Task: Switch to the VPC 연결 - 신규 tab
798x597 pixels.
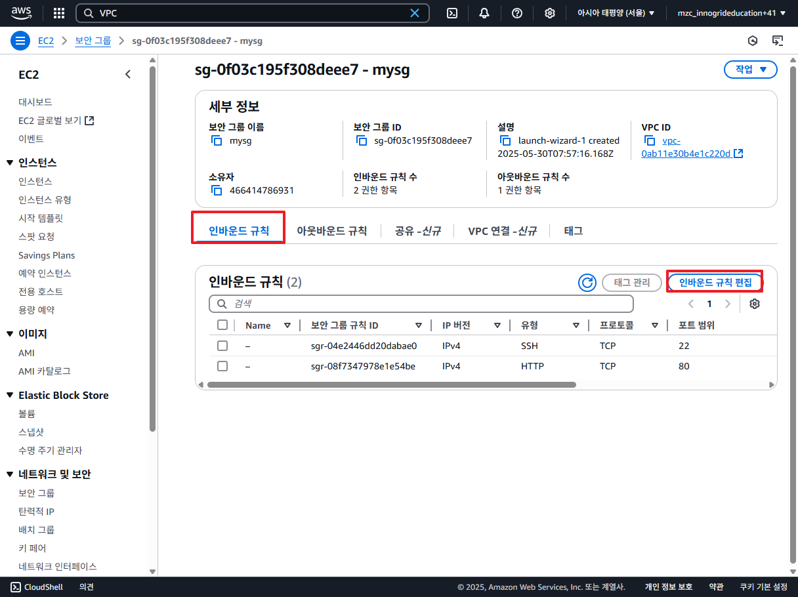Action: coord(502,231)
